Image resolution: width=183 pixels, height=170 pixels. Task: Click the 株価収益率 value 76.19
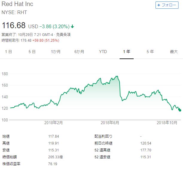53,164
